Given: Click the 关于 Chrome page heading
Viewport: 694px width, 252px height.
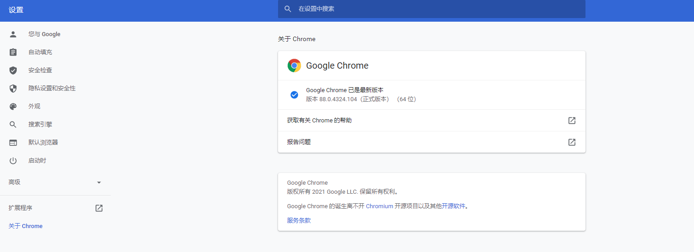Looking at the screenshot, I should [297, 39].
